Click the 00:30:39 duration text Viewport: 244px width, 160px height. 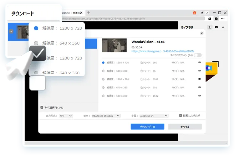tap(137, 47)
